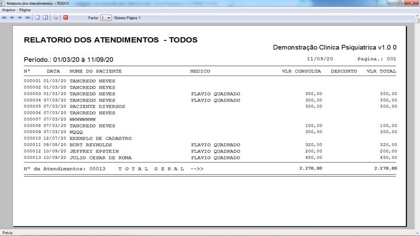
Task: Open the Factor zoom dropdown
Action: (x=109, y=18)
